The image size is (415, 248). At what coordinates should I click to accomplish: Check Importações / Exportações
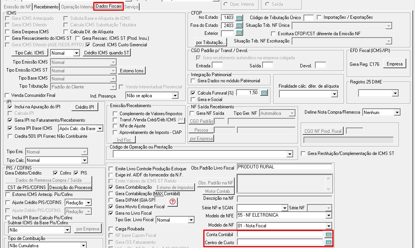[319, 17]
